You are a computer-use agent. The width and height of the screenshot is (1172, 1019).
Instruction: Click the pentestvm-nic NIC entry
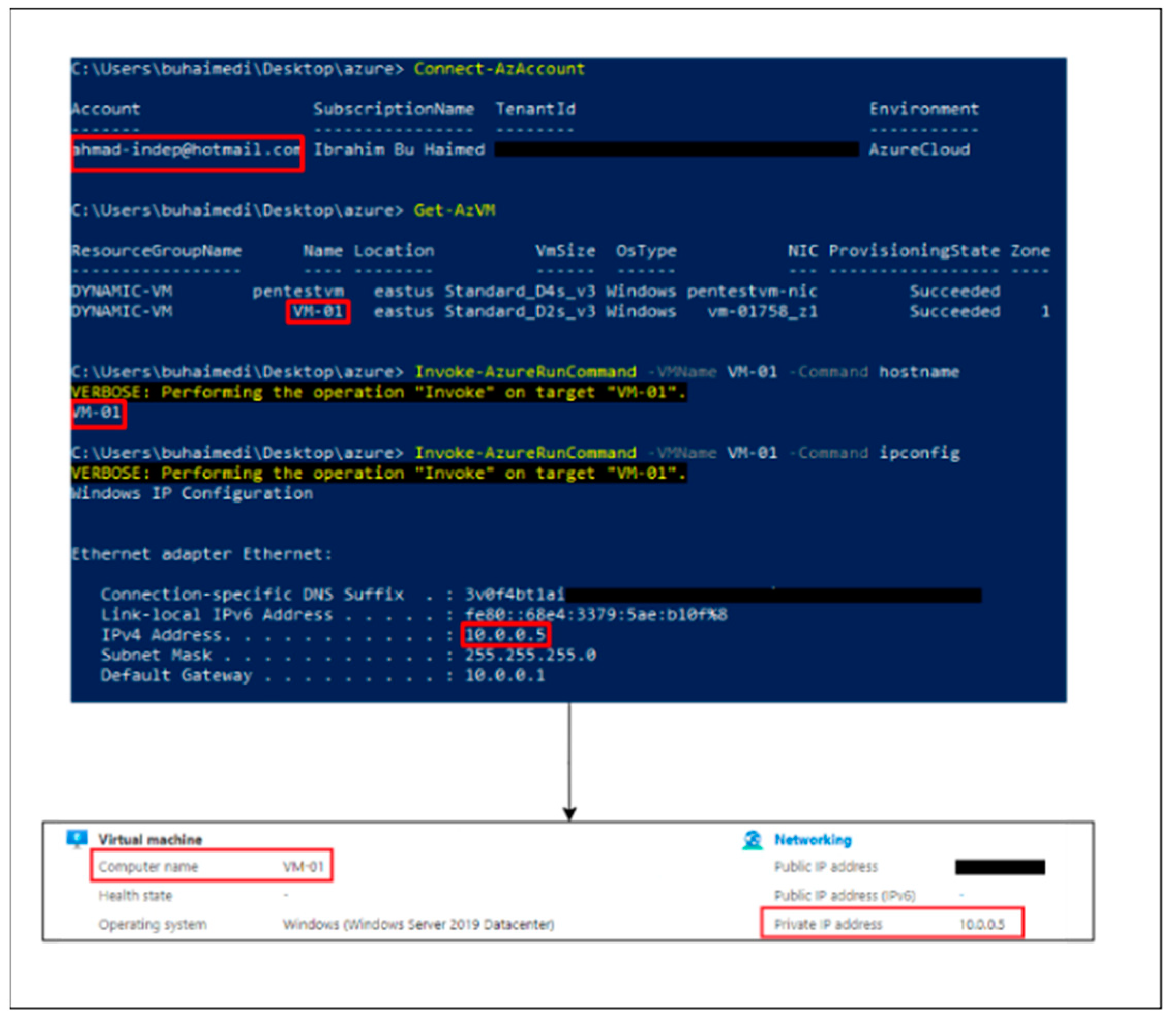(x=752, y=291)
